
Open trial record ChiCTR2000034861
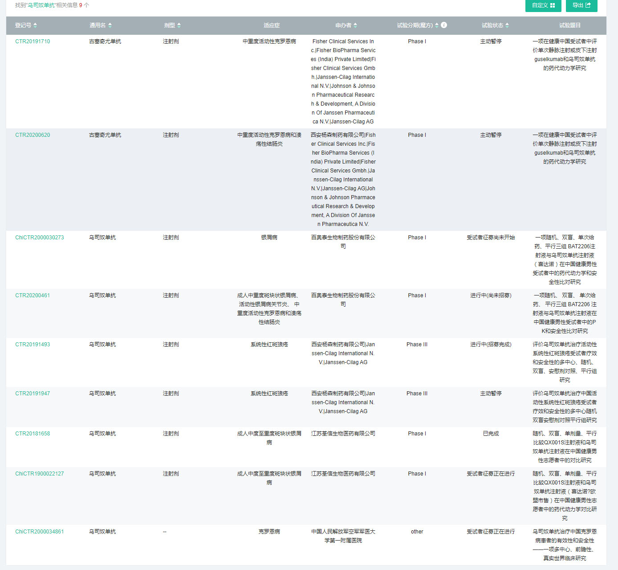point(40,532)
